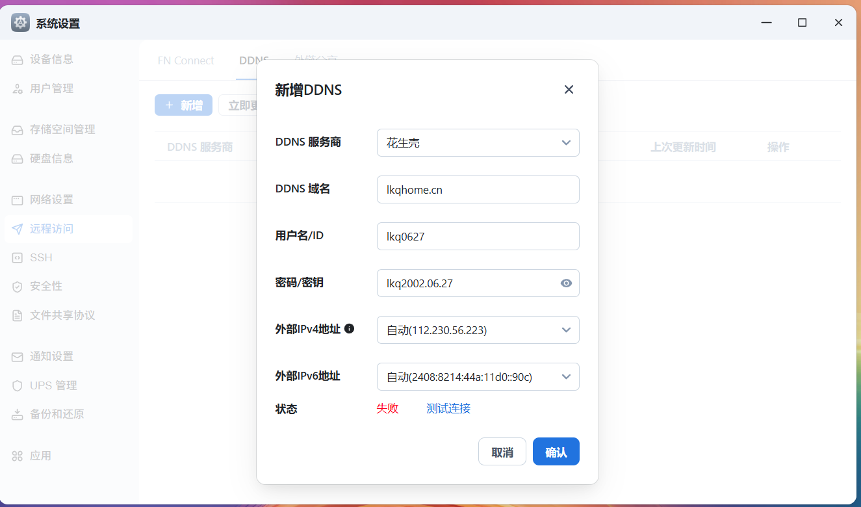Screen dimensions: 861x507
Task: Click the 用户名/ID input field
Action: (x=478, y=237)
